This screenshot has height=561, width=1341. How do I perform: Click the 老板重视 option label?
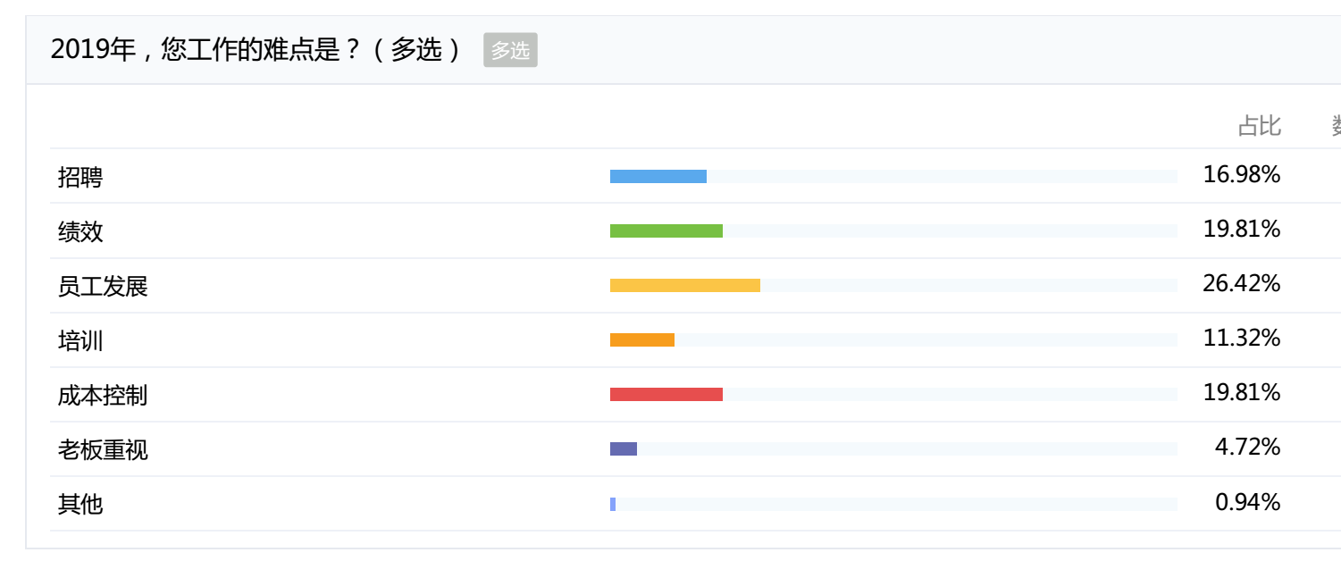click(103, 449)
